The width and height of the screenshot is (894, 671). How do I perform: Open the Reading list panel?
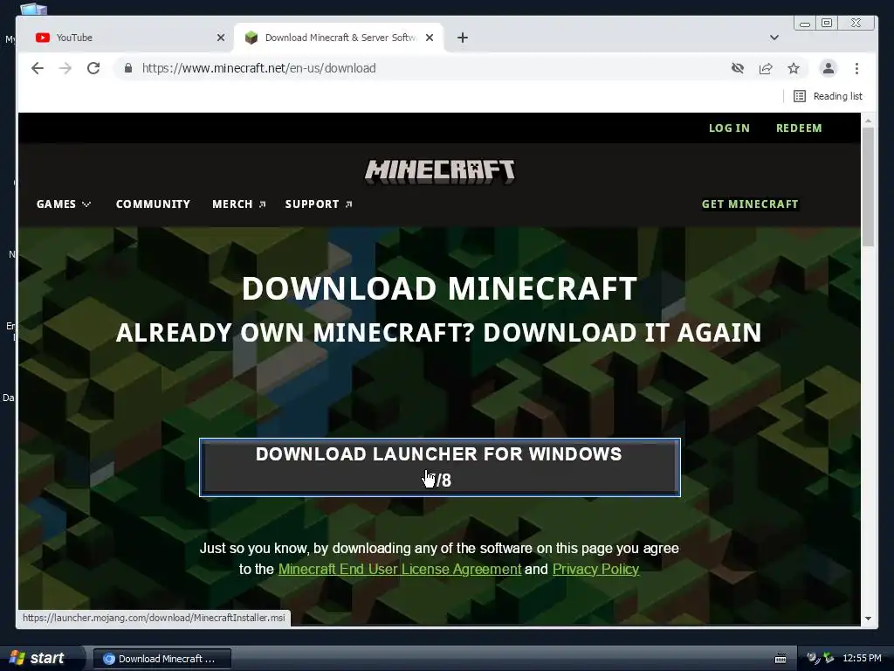(x=829, y=96)
